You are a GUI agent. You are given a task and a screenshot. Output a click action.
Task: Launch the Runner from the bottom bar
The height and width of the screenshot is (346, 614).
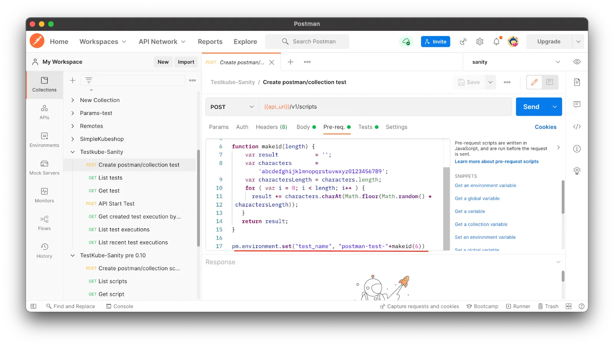518,306
